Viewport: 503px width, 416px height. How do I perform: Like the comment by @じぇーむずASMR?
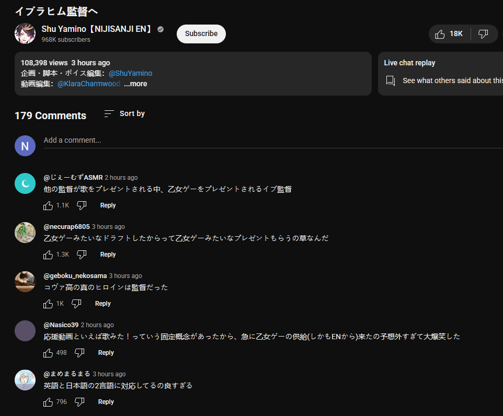click(48, 205)
